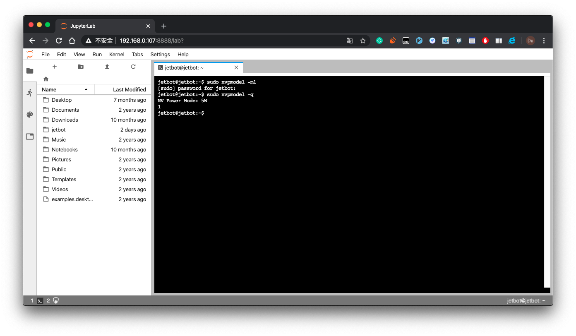Viewport: 576px width, 336px height.
Task: Click the Upload Files icon
Action: pos(107,67)
